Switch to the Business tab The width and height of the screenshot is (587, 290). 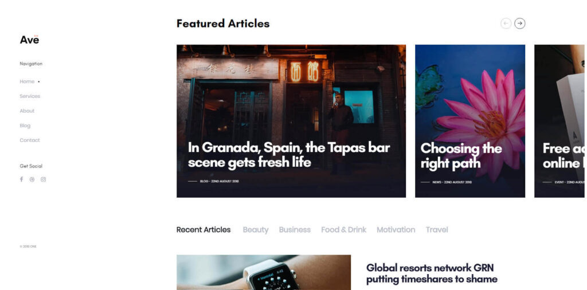[295, 230]
